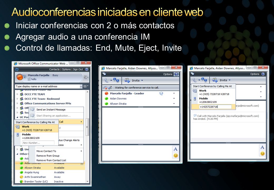274x190 pixels.
Task: Click the desktop sharing icon in right window
Action: [204, 80]
